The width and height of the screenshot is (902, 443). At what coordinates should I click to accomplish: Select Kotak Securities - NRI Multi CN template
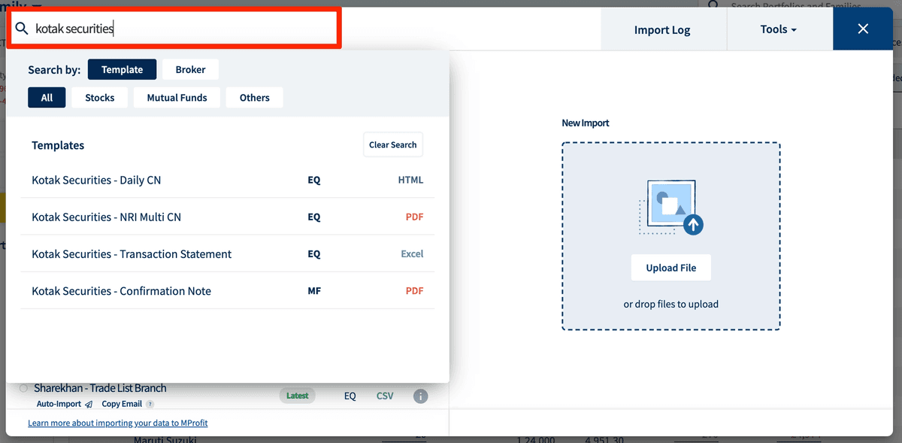coord(228,217)
